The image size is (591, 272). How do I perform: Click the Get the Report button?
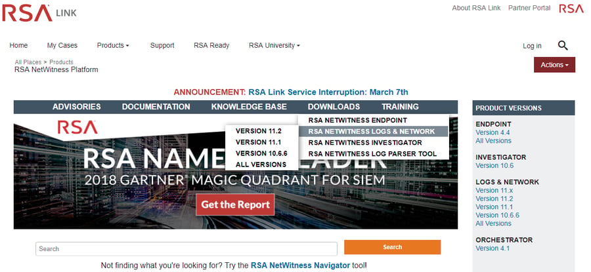tap(235, 204)
